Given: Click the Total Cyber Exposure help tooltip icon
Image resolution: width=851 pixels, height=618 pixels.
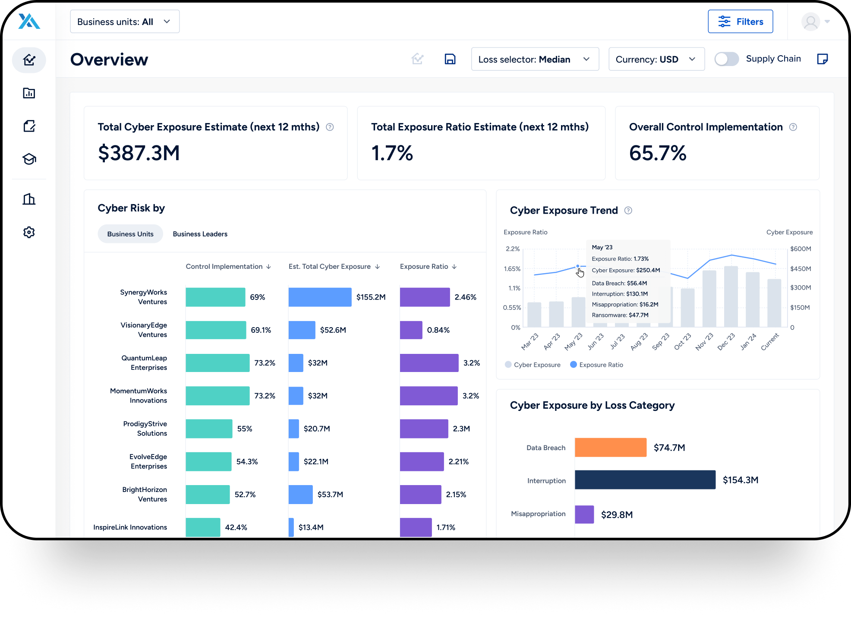Looking at the screenshot, I should coord(330,127).
